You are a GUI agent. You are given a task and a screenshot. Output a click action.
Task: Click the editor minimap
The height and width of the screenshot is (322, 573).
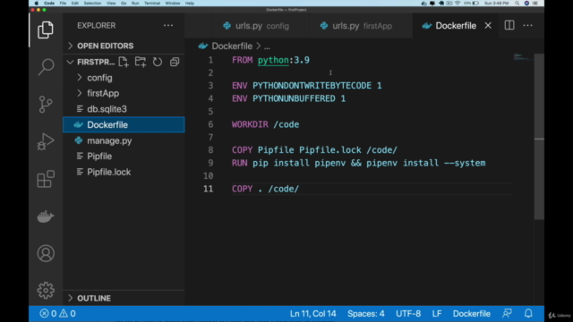click(523, 57)
